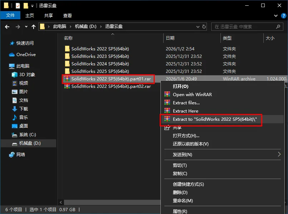This screenshot has width=288, height=214.
Task: Select 迅雷云盘 in the address breadcrumb
Action: (114, 26)
